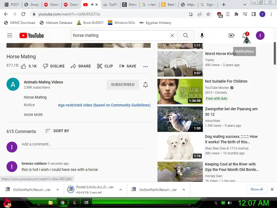Switch to the v-tech tab
The width and height of the screenshot is (277, 208).
point(149,5)
